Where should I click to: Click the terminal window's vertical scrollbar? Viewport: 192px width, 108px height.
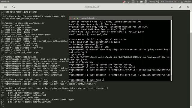click(x=171, y=50)
